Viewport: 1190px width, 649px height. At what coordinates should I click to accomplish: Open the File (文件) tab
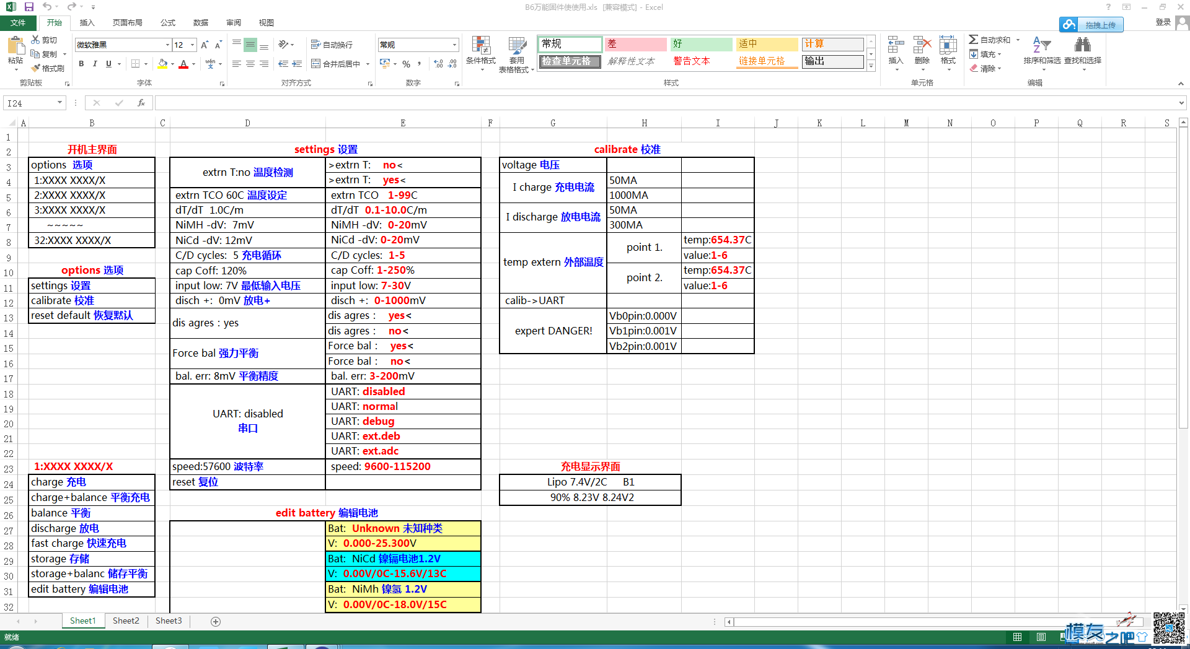[x=18, y=23]
